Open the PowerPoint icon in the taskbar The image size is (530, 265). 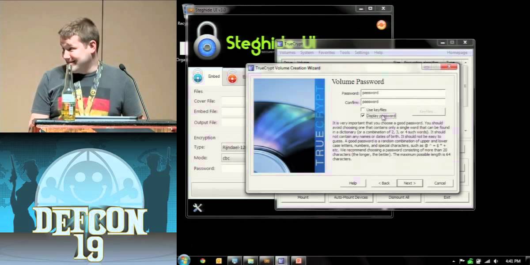click(299, 261)
